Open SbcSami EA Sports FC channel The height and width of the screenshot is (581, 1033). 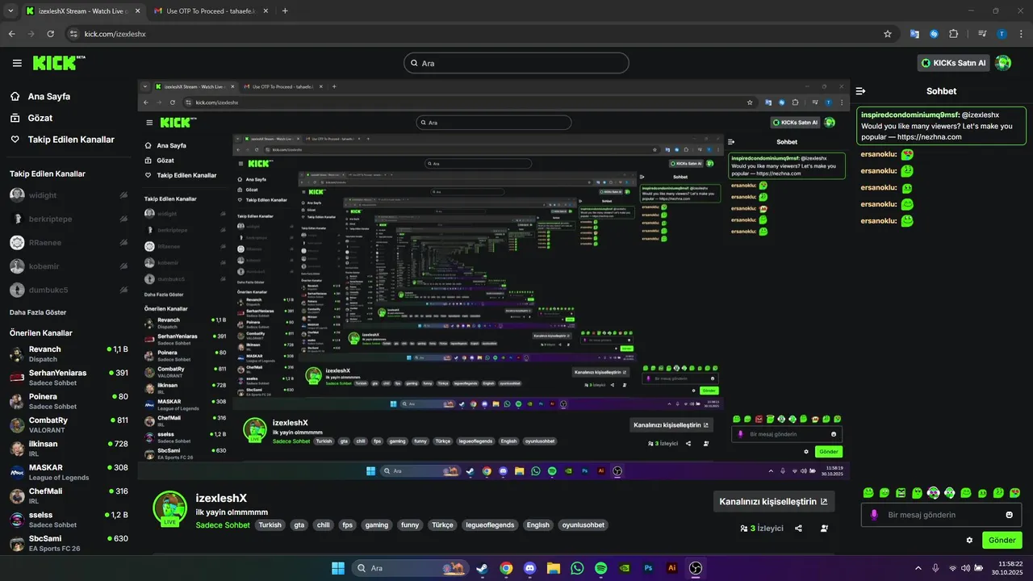pyautogui.click(x=69, y=543)
